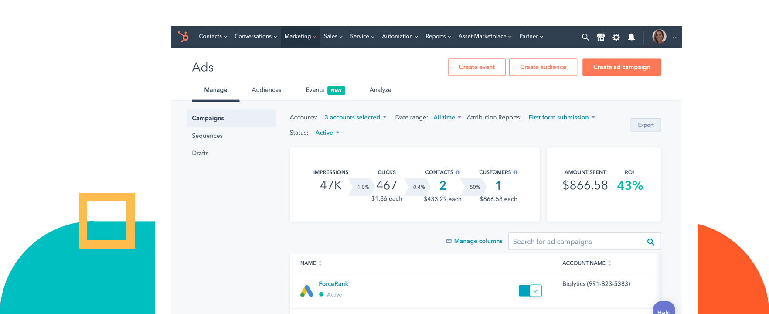Click the Search for ad campaigns field
The image size is (769, 314).
click(x=585, y=242)
